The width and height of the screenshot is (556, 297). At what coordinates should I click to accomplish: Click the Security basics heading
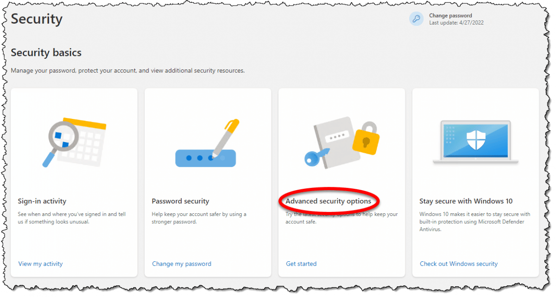[46, 53]
